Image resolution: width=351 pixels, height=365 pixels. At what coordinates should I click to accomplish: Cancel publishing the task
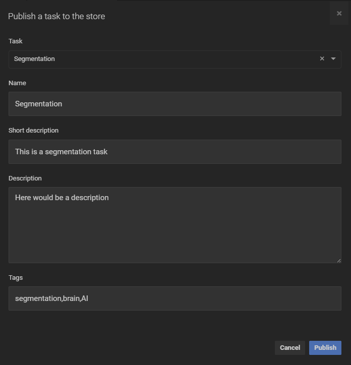290,348
